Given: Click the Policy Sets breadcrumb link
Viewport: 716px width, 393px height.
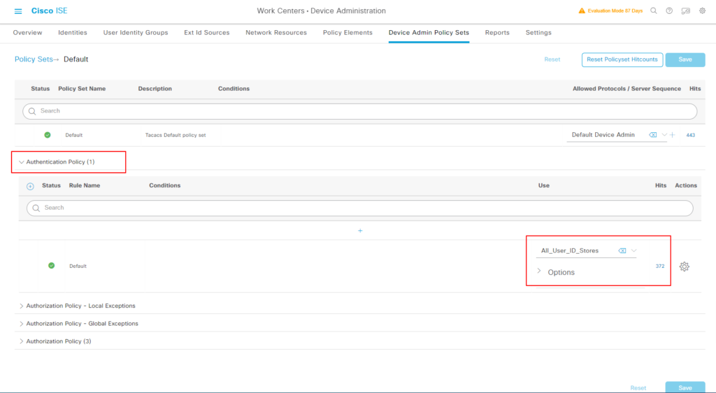Looking at the screenshot, I should click(34, 59).
